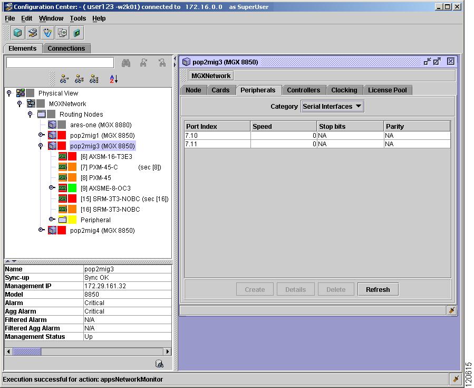Click the scrollbar left arrow under properties
The width and height of the screenshot is (474, 388).
8,352
